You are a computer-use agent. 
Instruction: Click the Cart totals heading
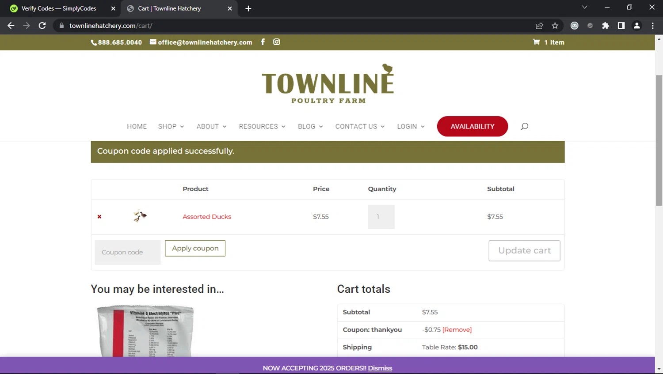[364, 289]
